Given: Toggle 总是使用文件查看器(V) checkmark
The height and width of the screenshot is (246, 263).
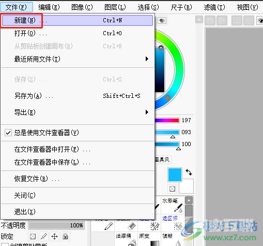Looking at the screenshot, I should pyautogui.click(x=8, y=133).
